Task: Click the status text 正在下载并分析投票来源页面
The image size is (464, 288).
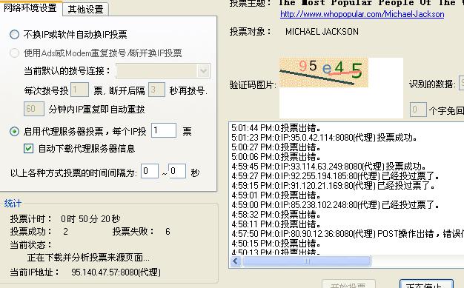Action: [88, 258]
